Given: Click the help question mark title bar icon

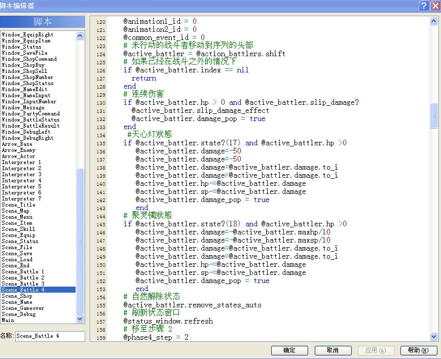Looking at the screenshot, I should 424,6.
